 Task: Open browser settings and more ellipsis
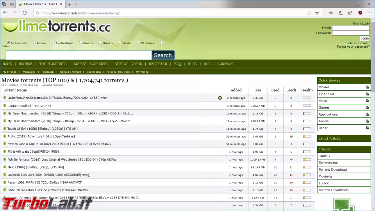point(370,13)
